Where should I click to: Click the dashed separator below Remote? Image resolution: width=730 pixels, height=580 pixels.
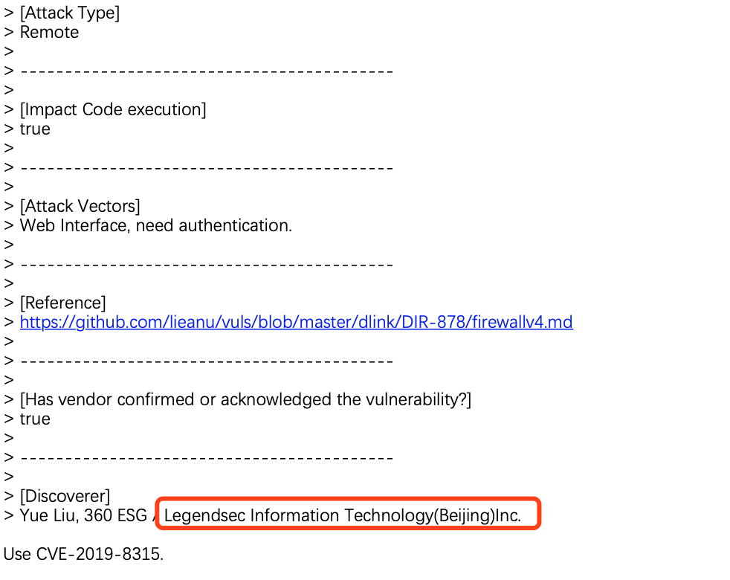pos(207,71)
